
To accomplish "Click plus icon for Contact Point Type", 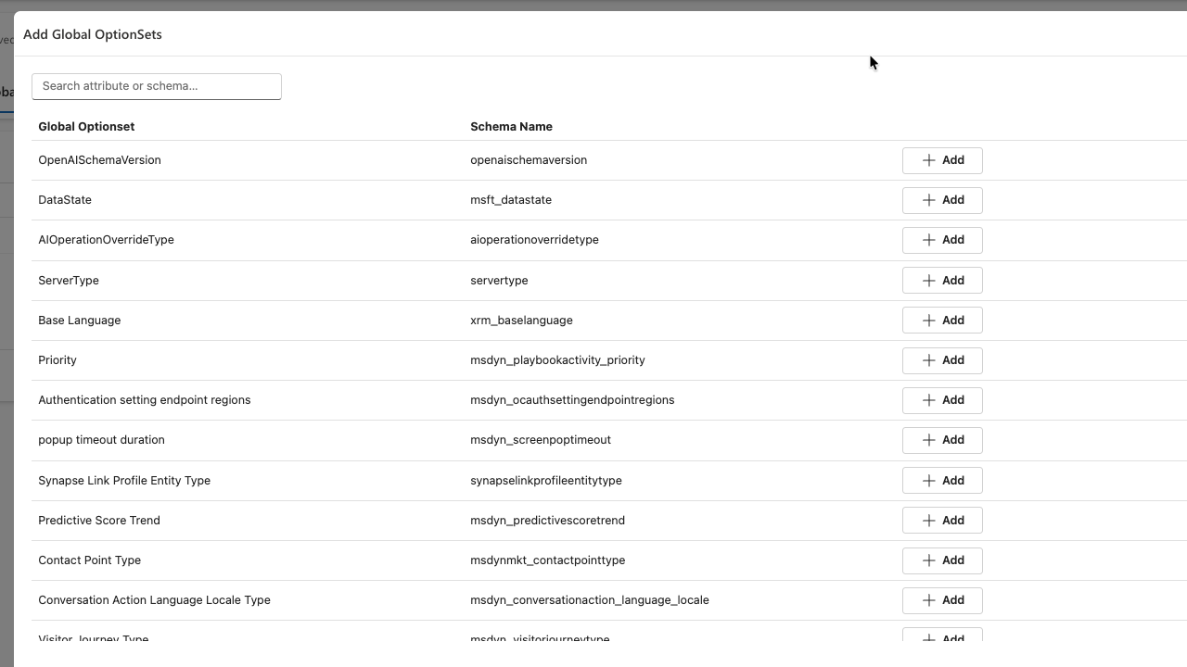I will (x=928, y=560).
